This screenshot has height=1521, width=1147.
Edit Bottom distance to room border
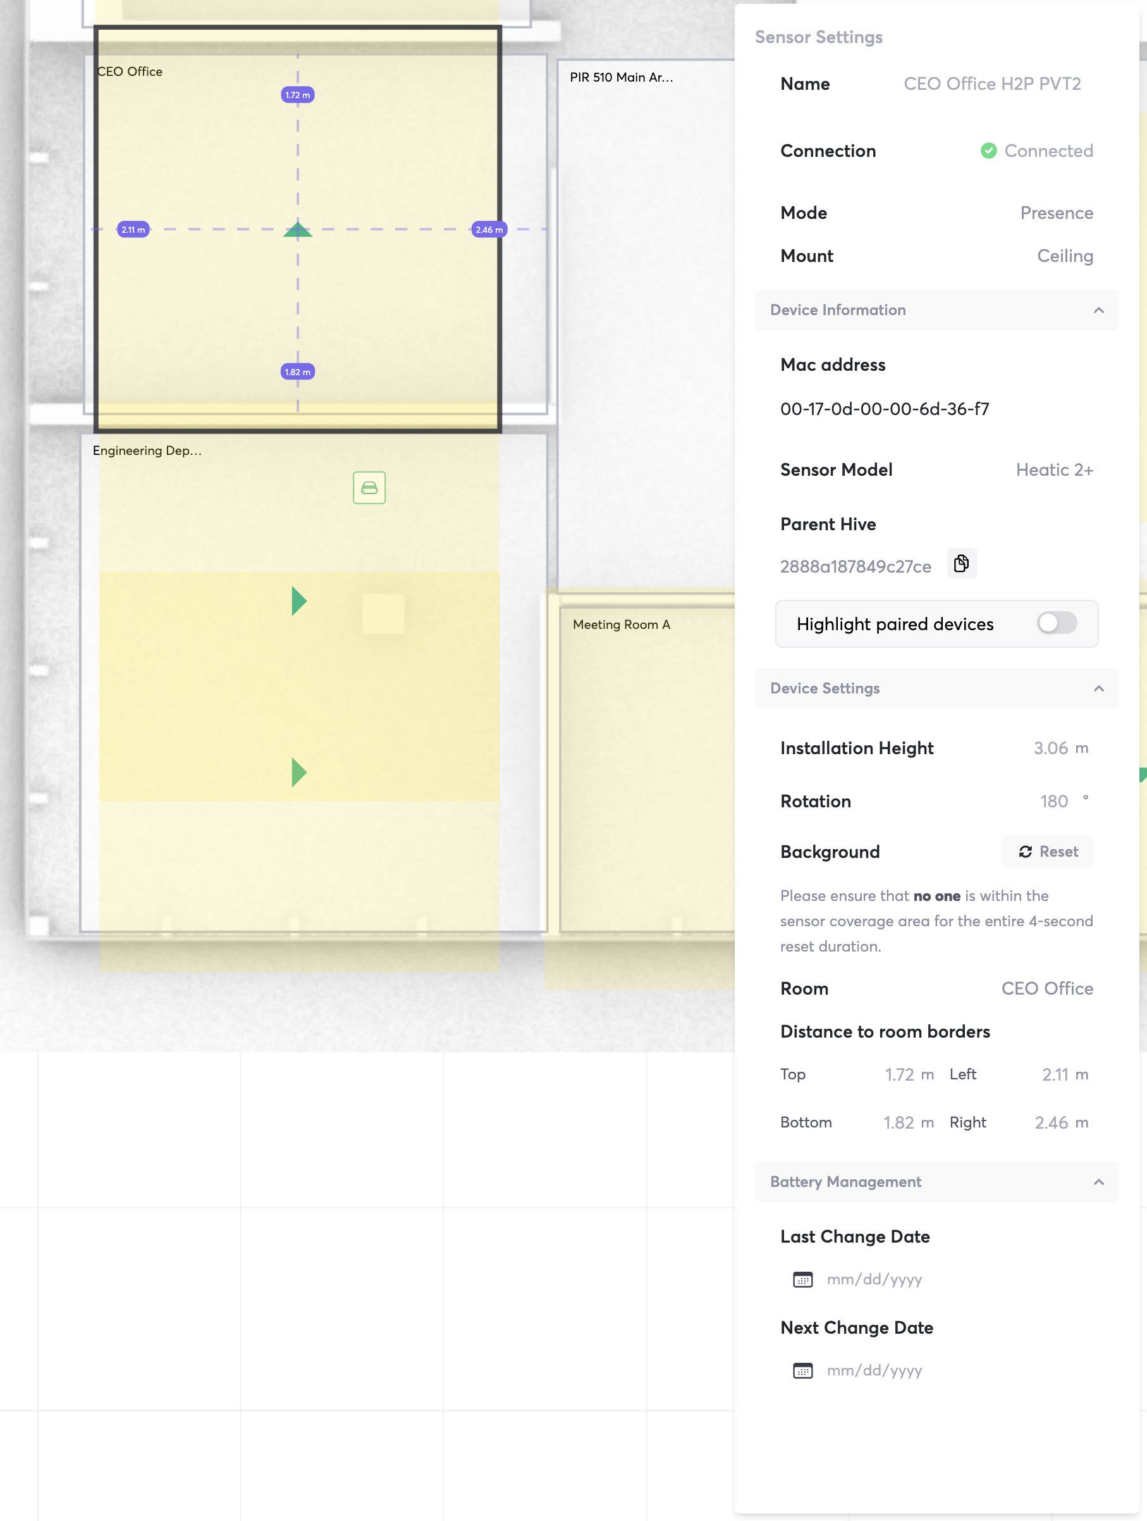click(899, 1122)
